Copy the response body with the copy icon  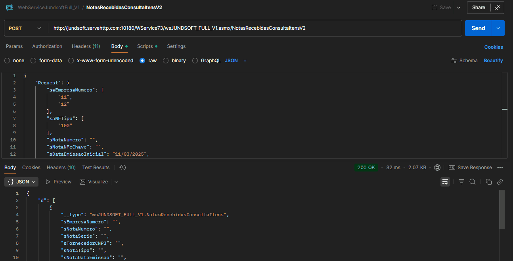point(489,182)
